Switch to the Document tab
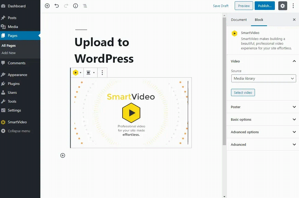 (239, 20)
